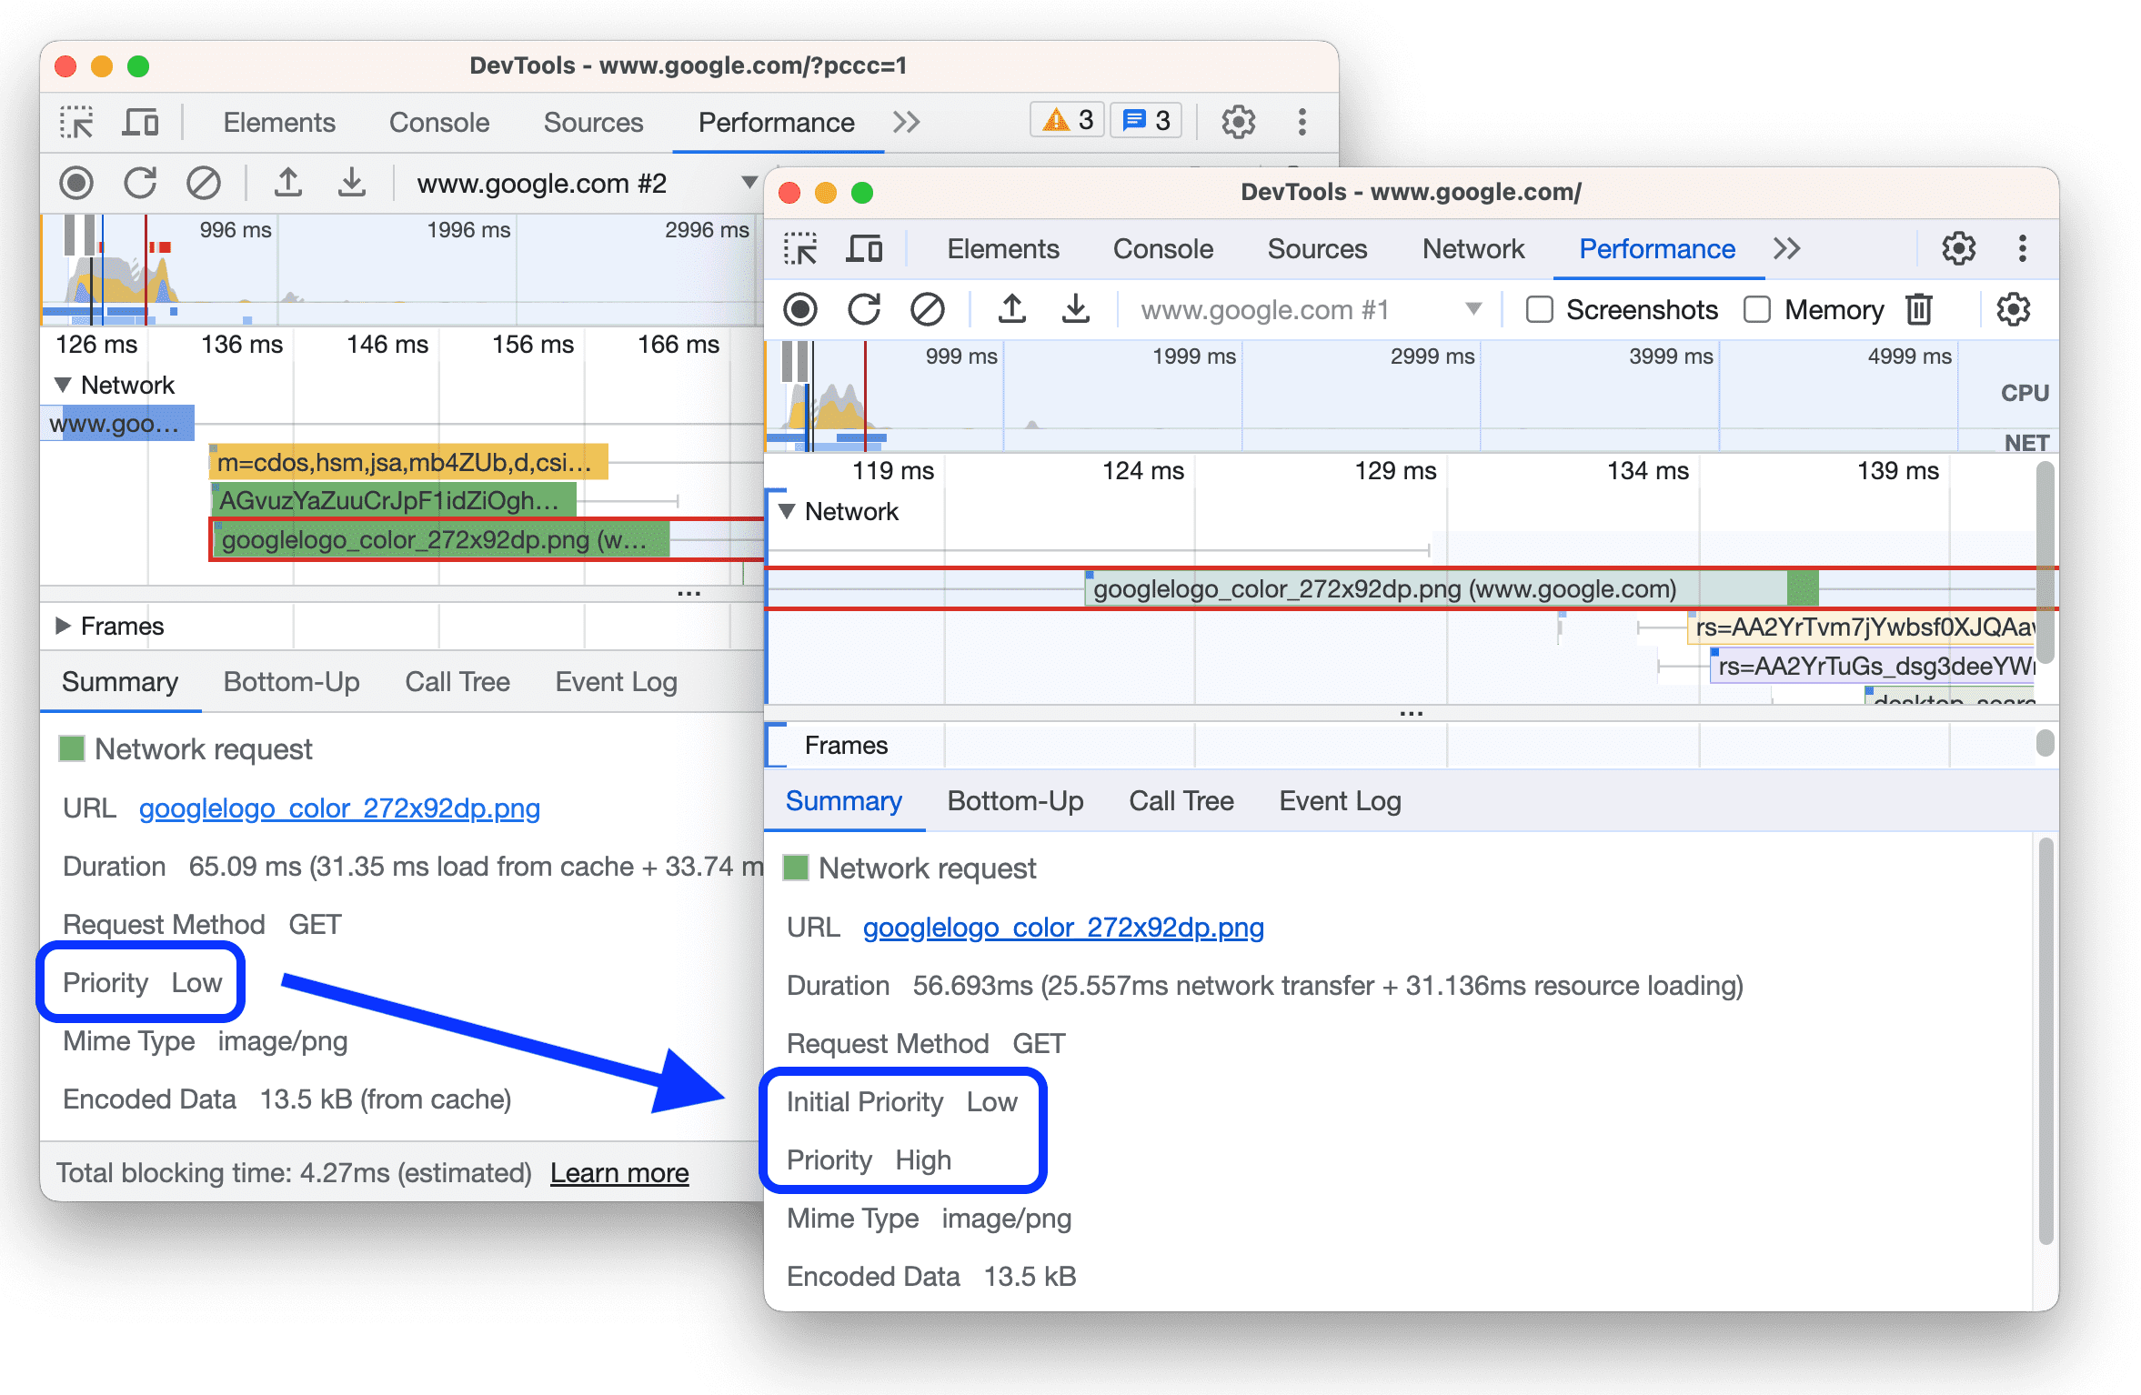This screenshot has height=1395, width=2141.
Task: Click the DevTools settings gear icon
Action: [1955, 246]
